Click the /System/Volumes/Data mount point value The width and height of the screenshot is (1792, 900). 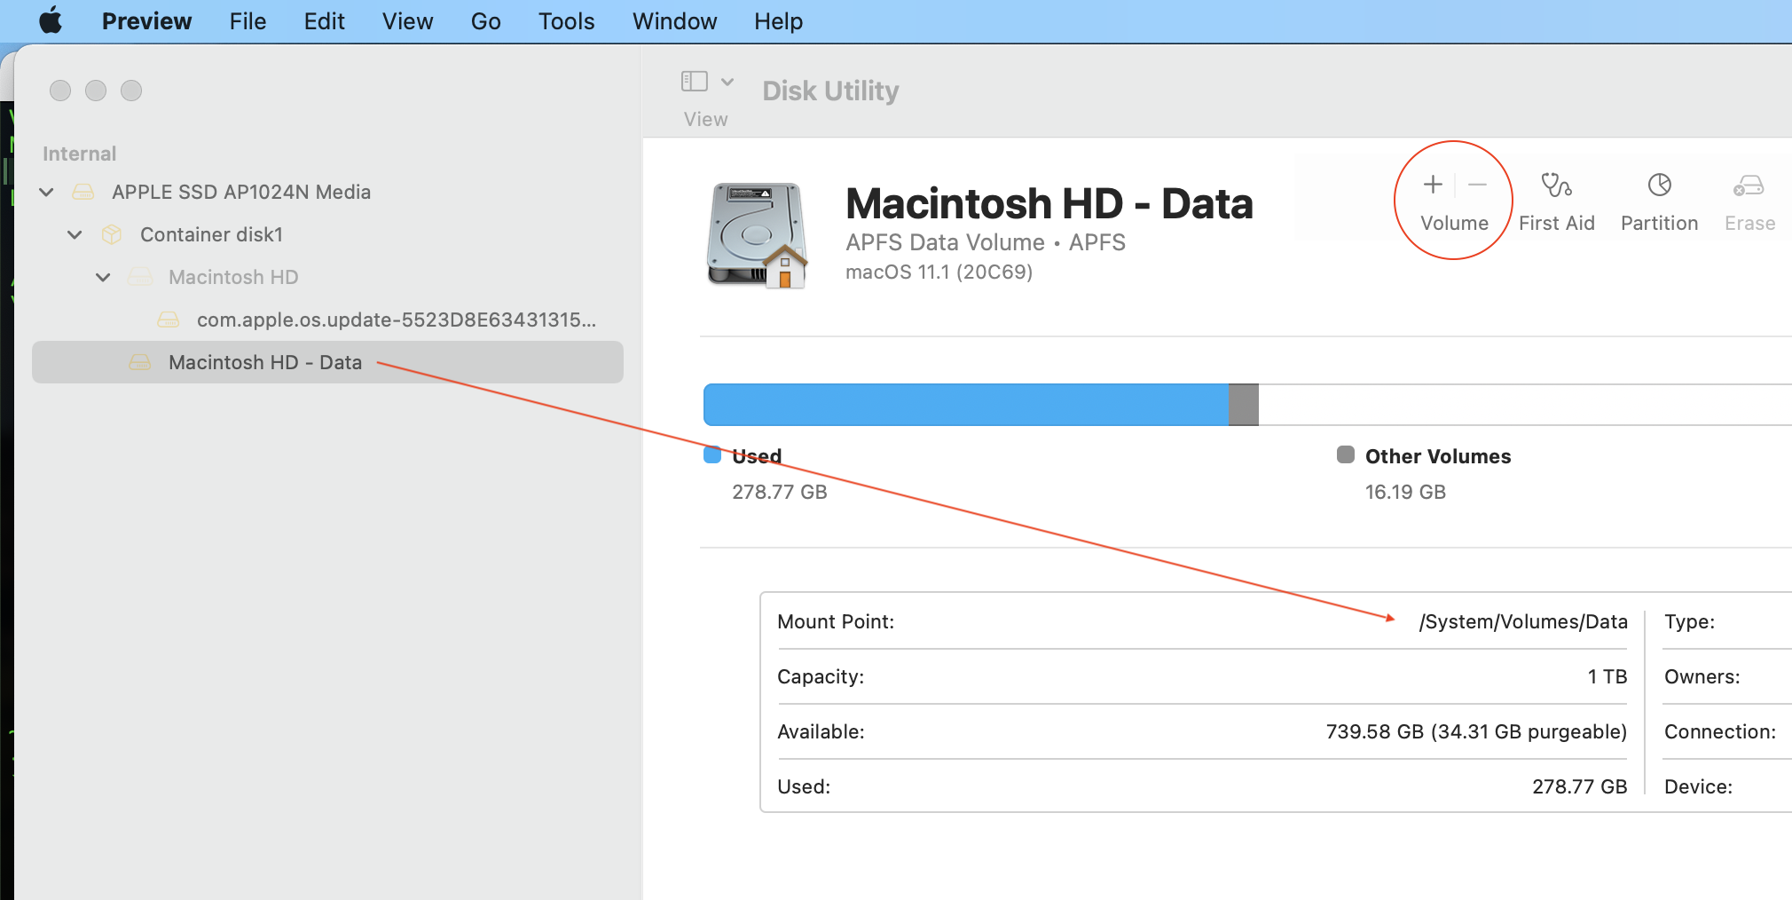[1523, 621]
